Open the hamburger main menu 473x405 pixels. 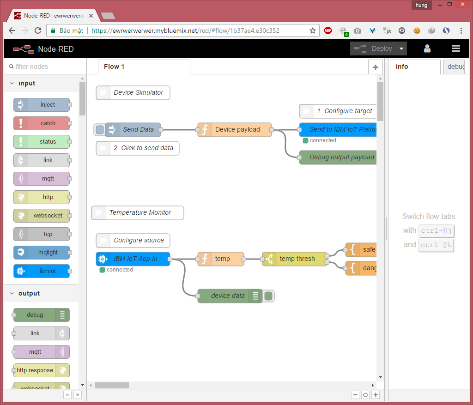(x=456, y=48)
